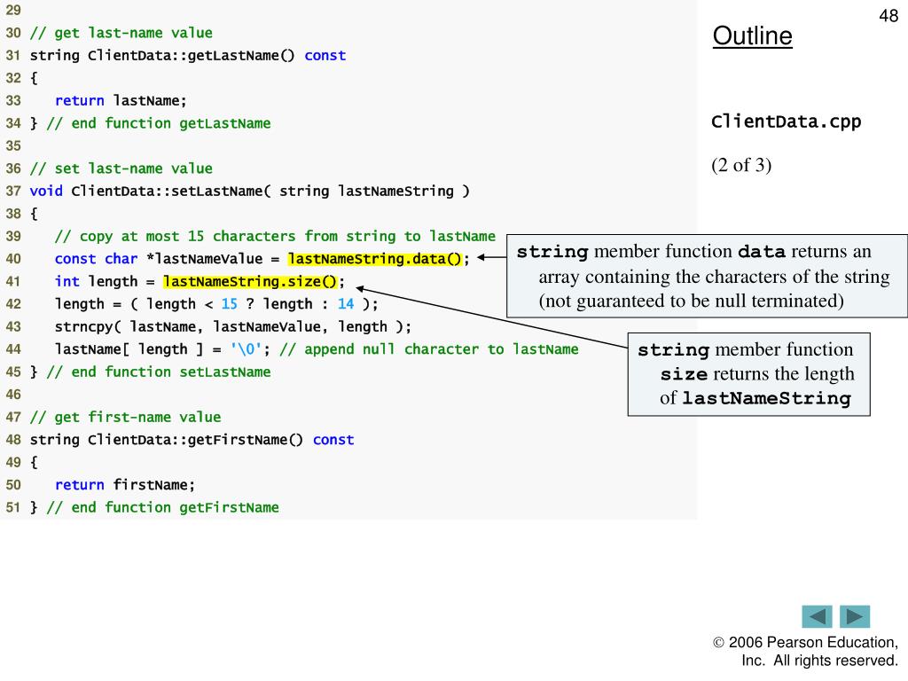Click the 'lastName[ length ]' assignment on line 44

pos(162,349)
